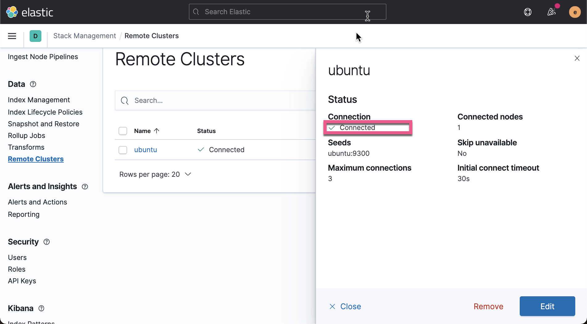Open the ubuntu remote cluster link
This screenshot has height=324, width=587.
[x=145, y=150]
